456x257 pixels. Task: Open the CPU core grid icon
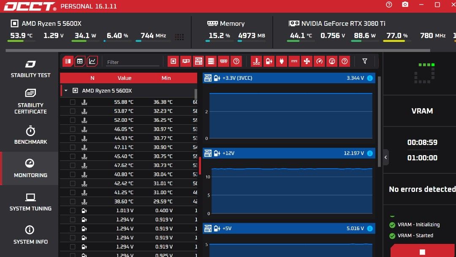pyautogui.click(x=179, y=37)
